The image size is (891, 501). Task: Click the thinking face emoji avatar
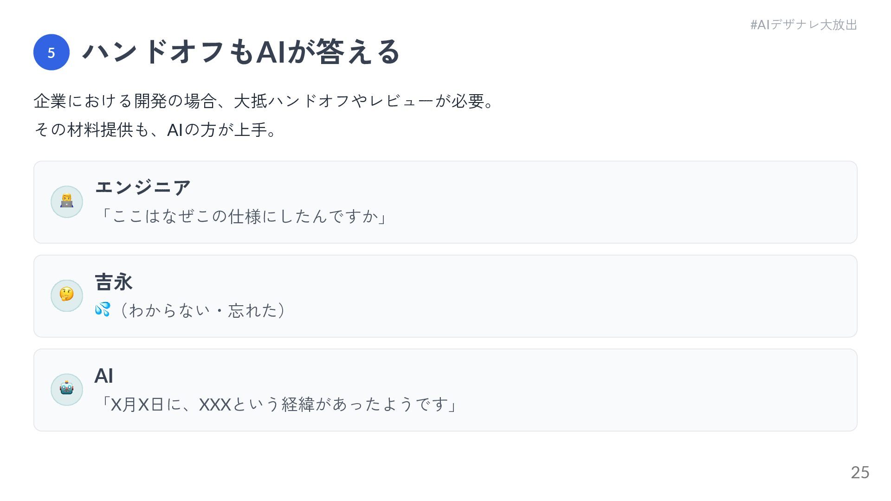tap(67, 295)
